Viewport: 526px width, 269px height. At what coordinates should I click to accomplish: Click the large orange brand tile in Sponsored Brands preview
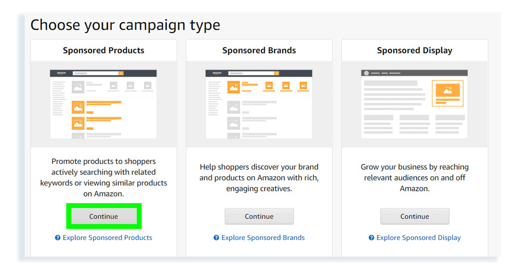(x=234, y=87)
